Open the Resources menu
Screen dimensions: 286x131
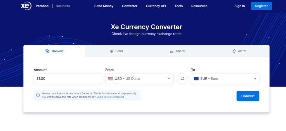(x=199, y=6)
